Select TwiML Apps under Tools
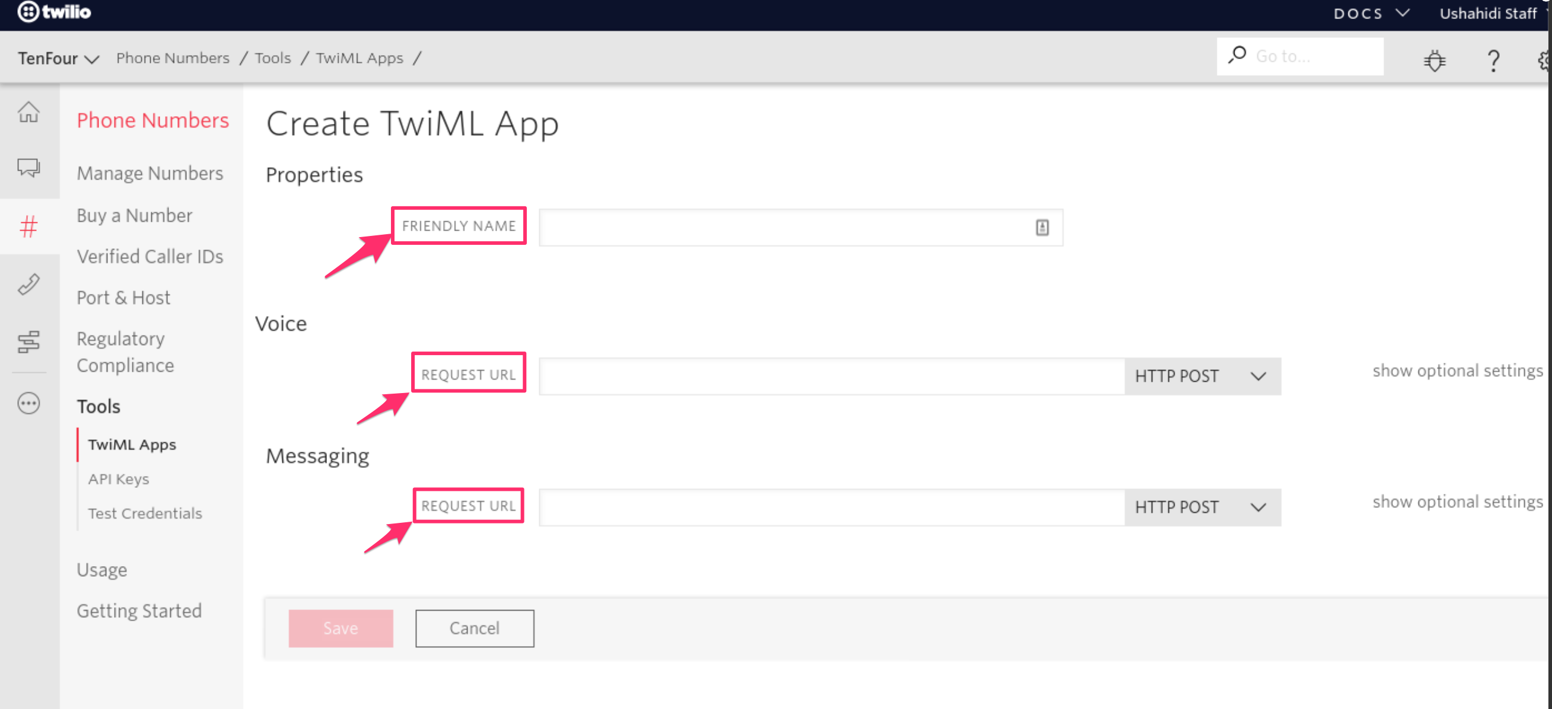 pyautogui.click(x=132, y=444)
